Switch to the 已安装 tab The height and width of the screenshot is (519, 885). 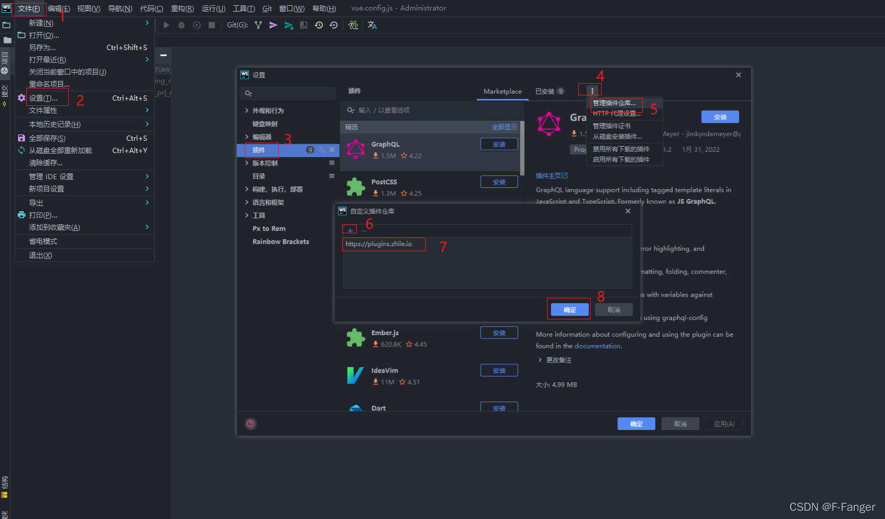pos(550,91)
